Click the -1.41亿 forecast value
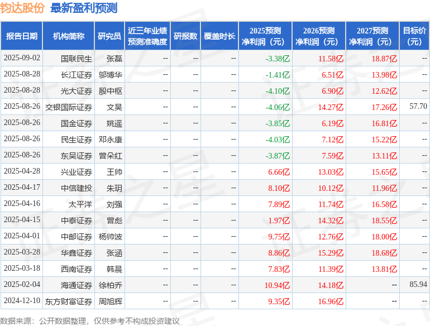Image resolution: width=430 pixels, height=326 pixels. [x=278, y=75]
